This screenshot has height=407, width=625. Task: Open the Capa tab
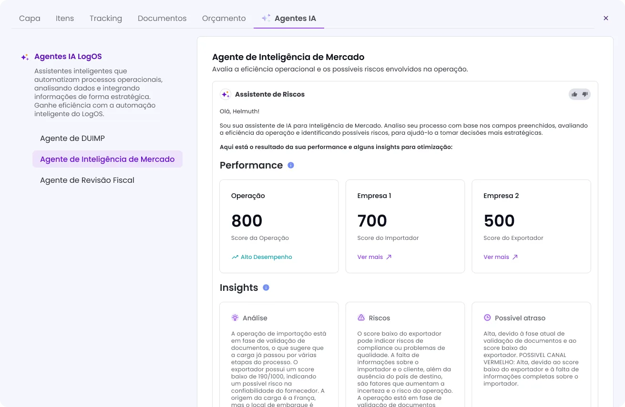(x=30, y=19)
